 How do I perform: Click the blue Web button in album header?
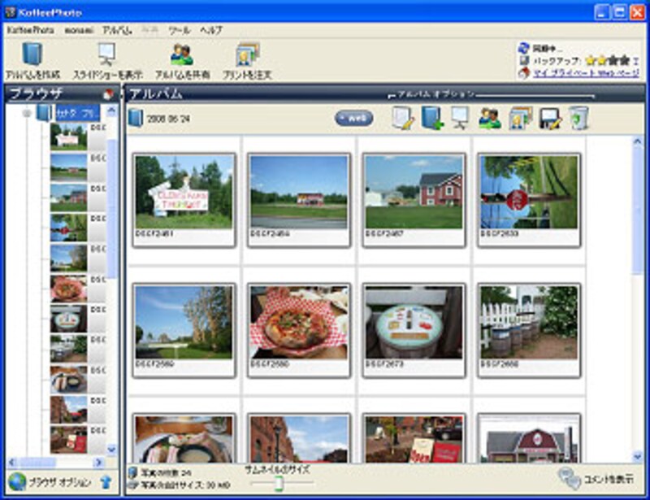pyautogui.click(x=354, y=119)
